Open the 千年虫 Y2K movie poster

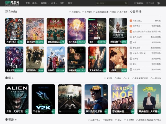coord(43,99)
